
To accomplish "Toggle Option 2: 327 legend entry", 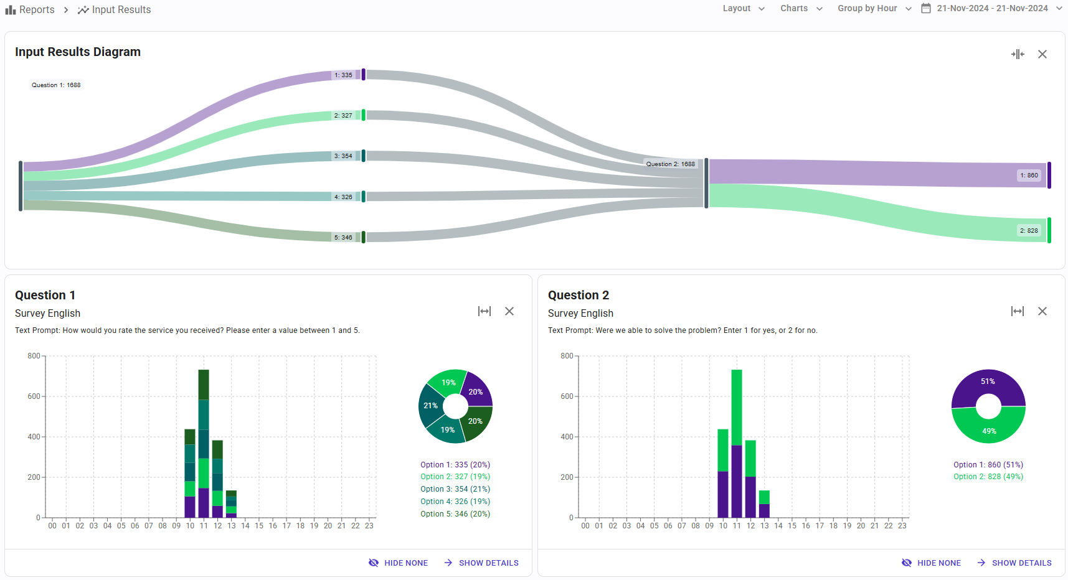I will [455, 477].
